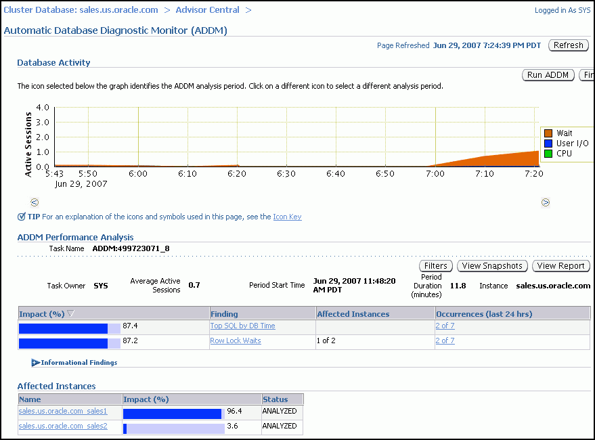Click View Snapshots

click(x=491, y=265)
